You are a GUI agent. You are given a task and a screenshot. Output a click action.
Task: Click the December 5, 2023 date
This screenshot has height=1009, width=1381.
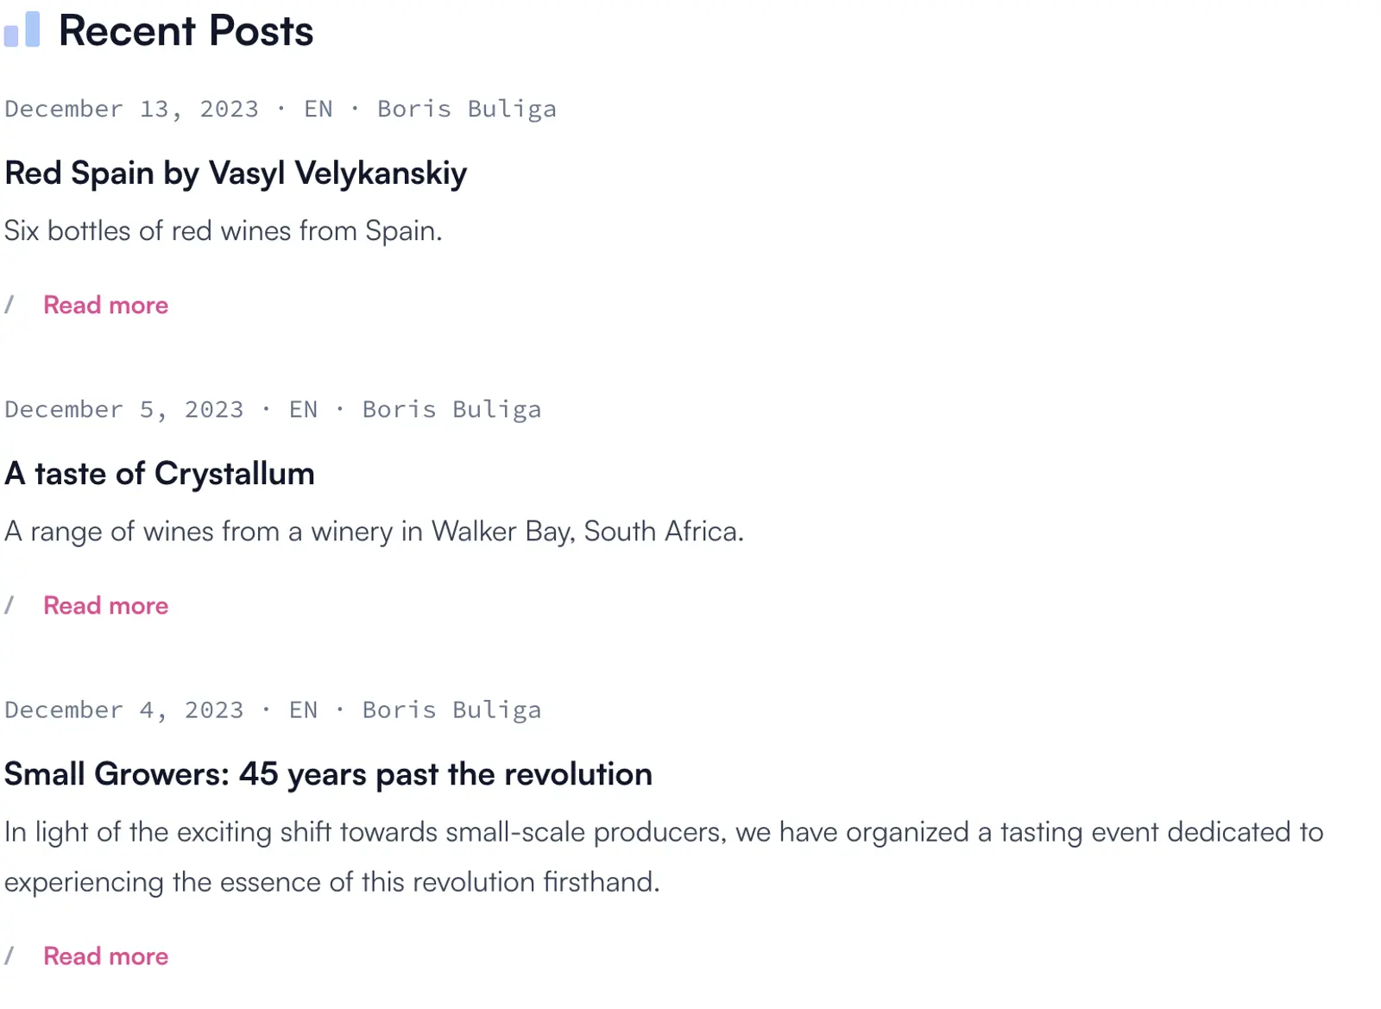click(124, 409)
